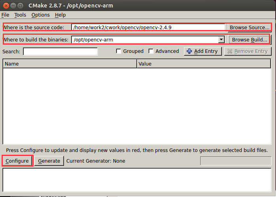Open the File menu
This screenshot has width=276, height=197.
tap(5, 15)
